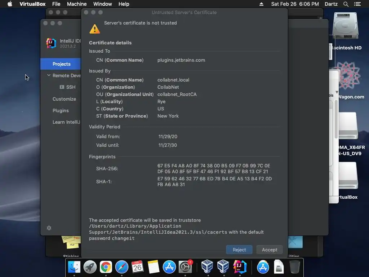Open the Window menu
This screenshot has height=277, width=369.
click(x=103, y=4)
